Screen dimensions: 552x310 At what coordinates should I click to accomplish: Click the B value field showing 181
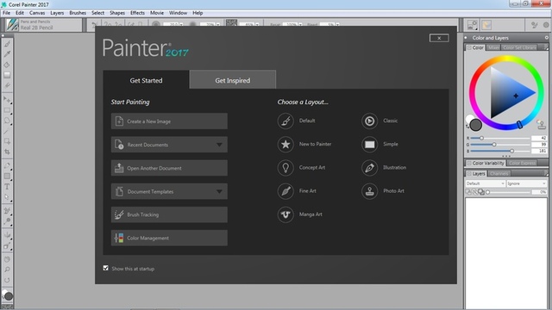click(x=539, y=151)
